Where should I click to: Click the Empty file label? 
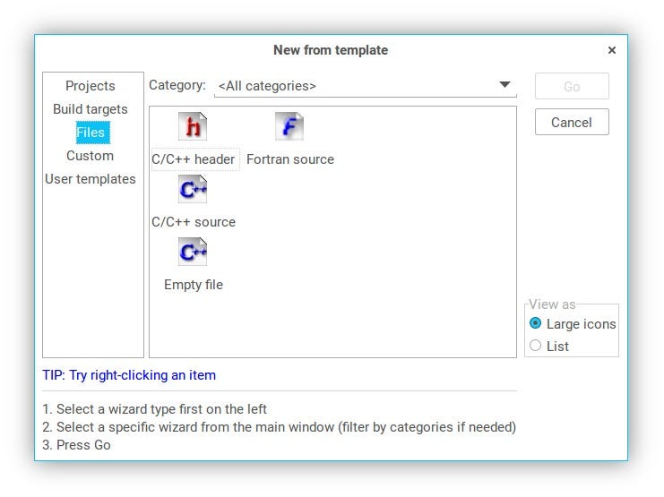(x=194, y=285)
